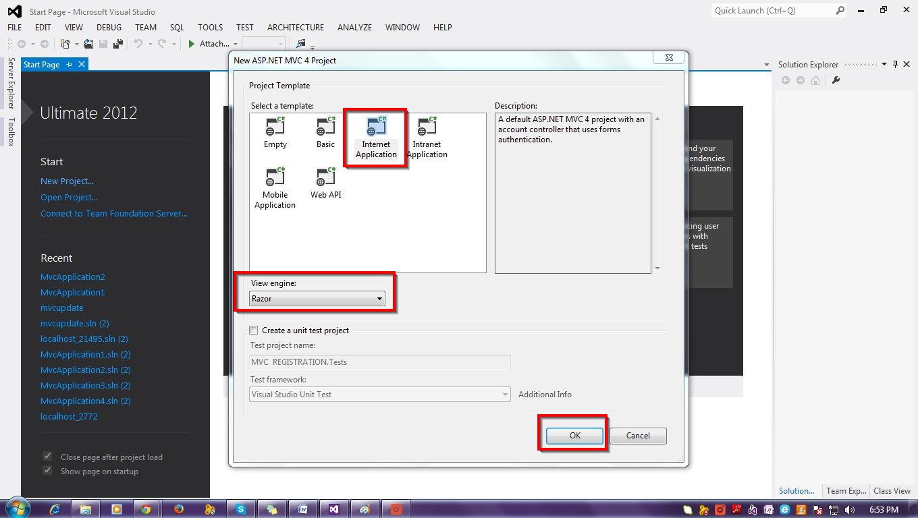The image size is (918, 518).
Task: Toggle Show page on startup
Action: point(47,470)
